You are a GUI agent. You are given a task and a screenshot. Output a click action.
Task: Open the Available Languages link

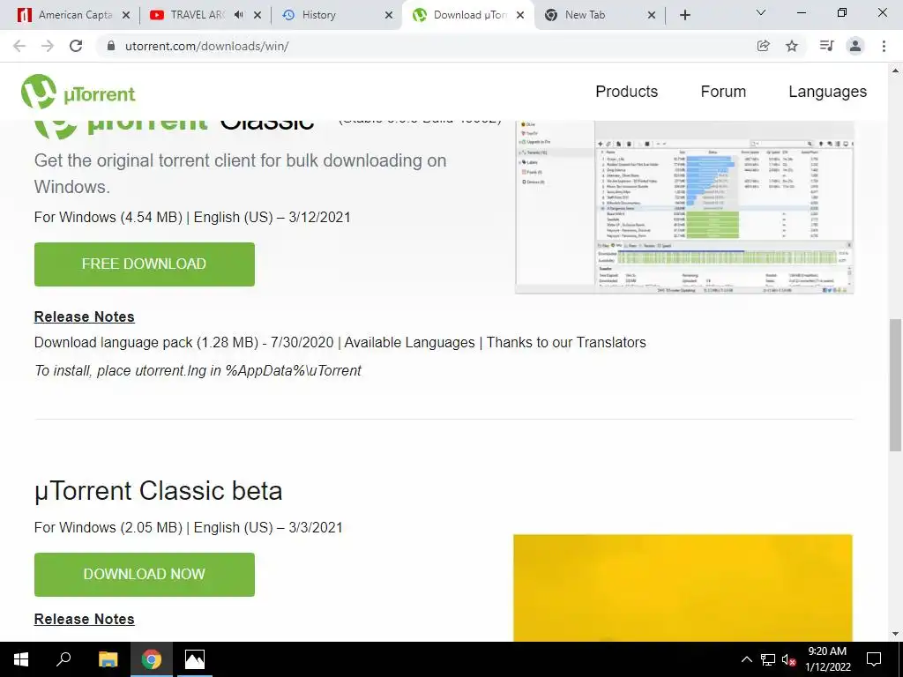(409, 343)
